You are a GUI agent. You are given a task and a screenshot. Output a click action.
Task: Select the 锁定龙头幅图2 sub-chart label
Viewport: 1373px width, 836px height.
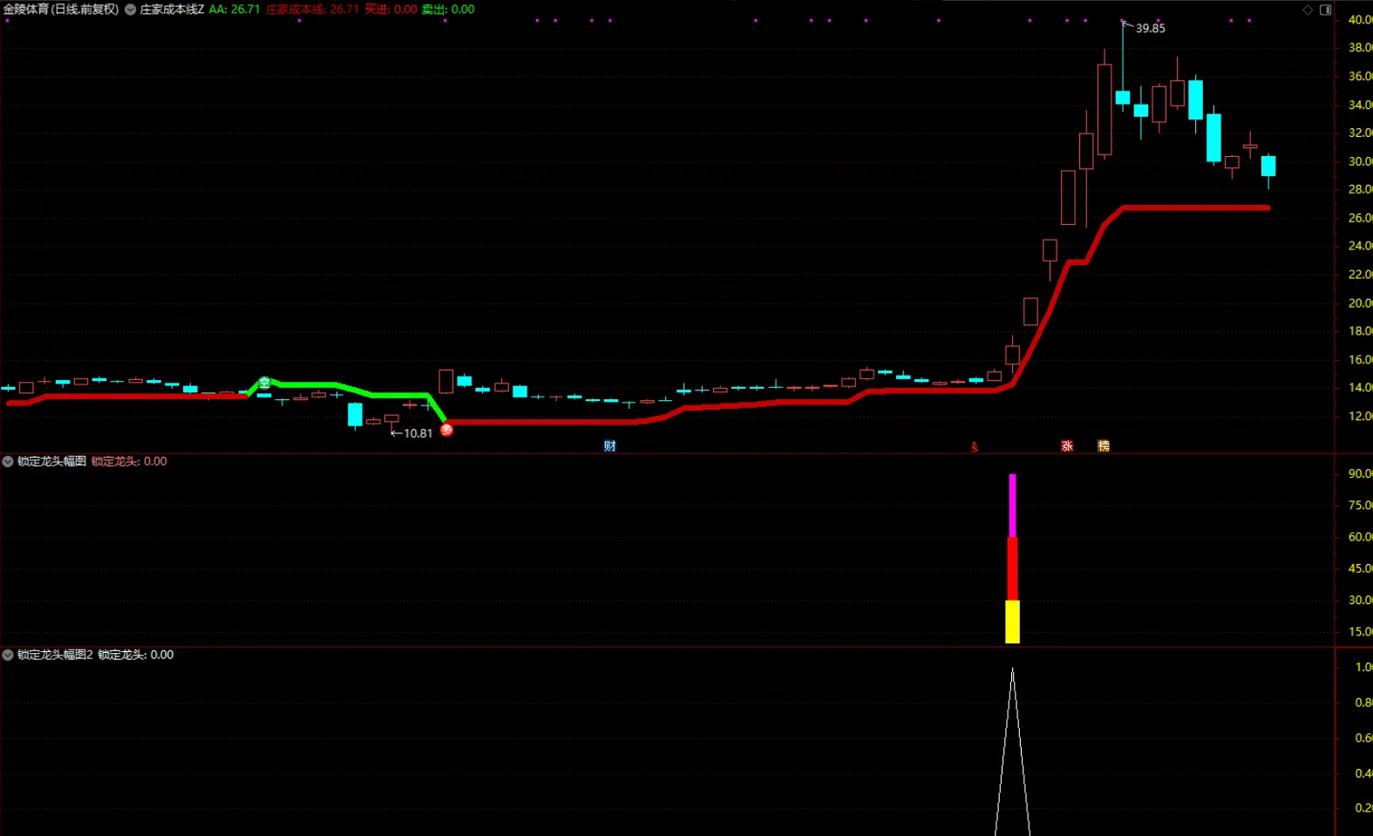click(55, 655)
